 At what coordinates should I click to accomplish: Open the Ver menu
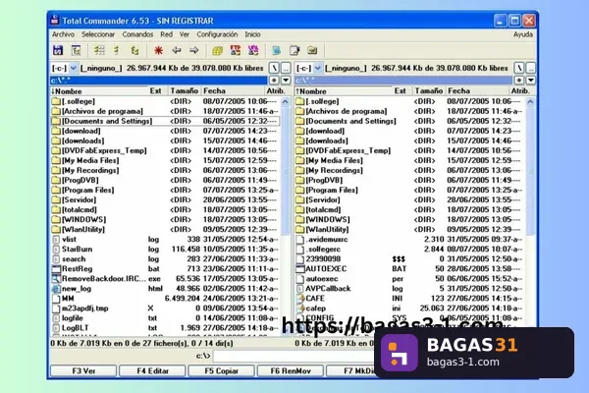(185, 34)
